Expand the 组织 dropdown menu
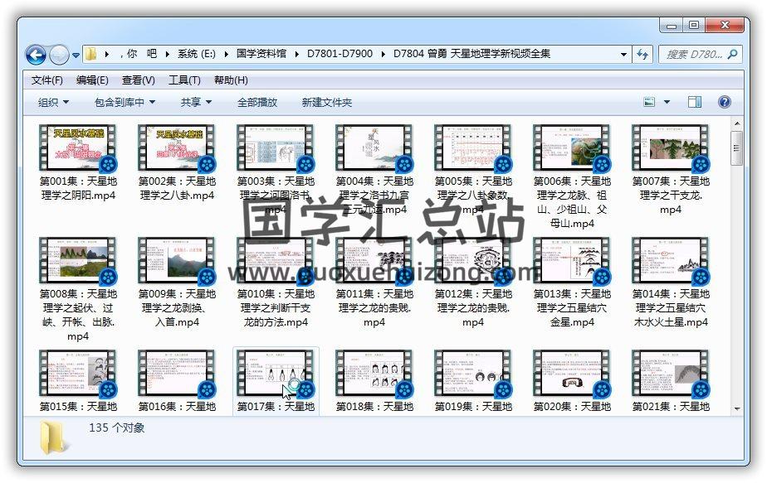Viewport: 767px width, 483px height. [53, 102]
